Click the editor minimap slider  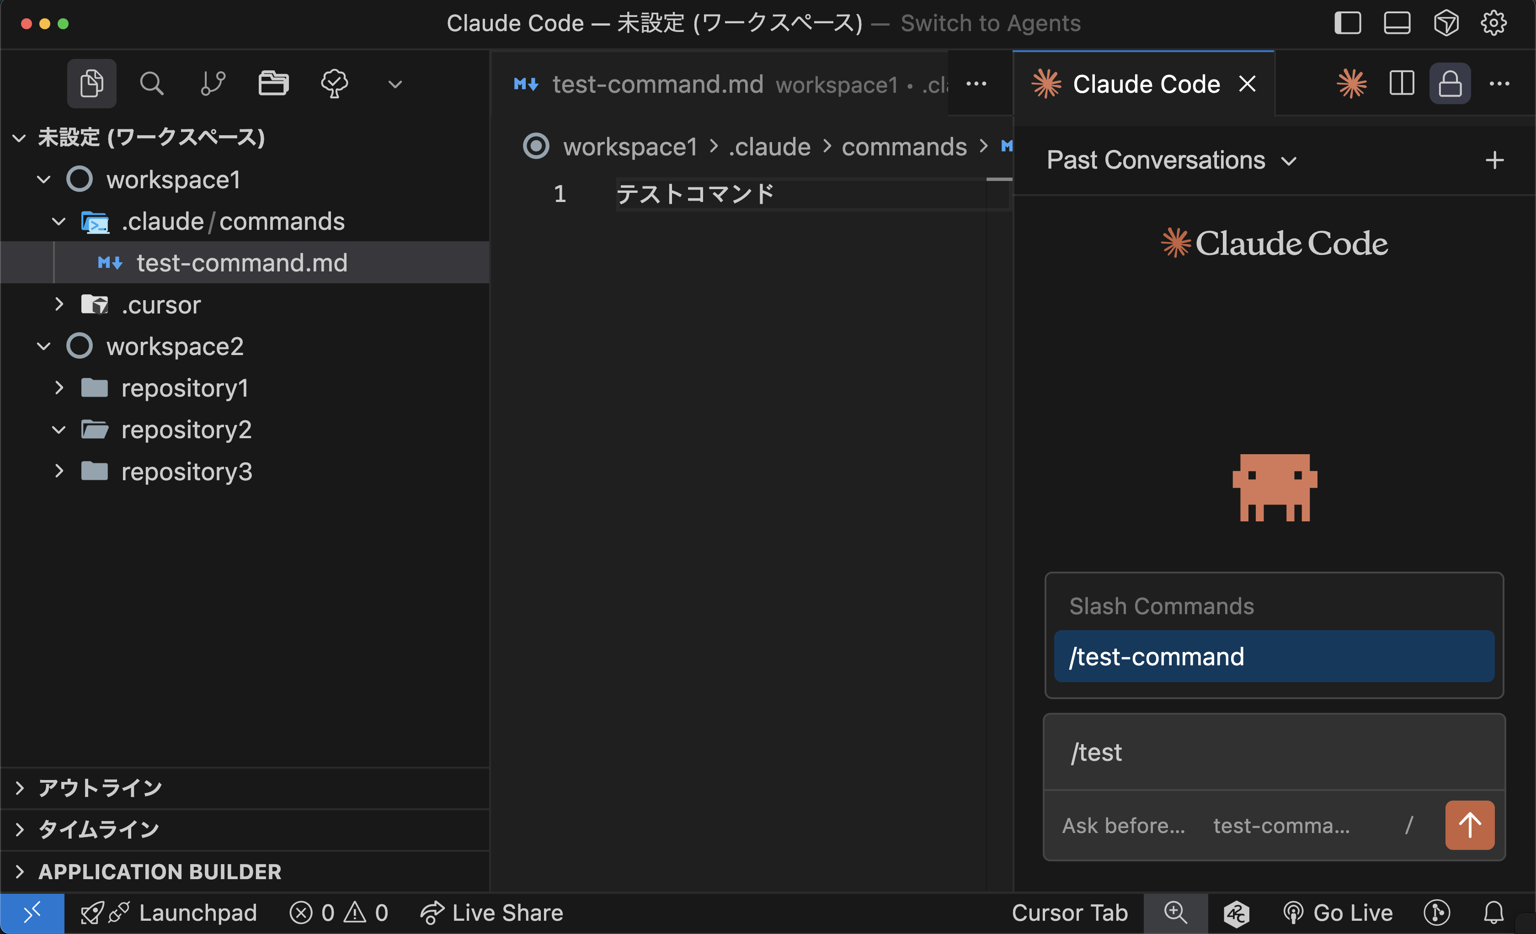999,193
